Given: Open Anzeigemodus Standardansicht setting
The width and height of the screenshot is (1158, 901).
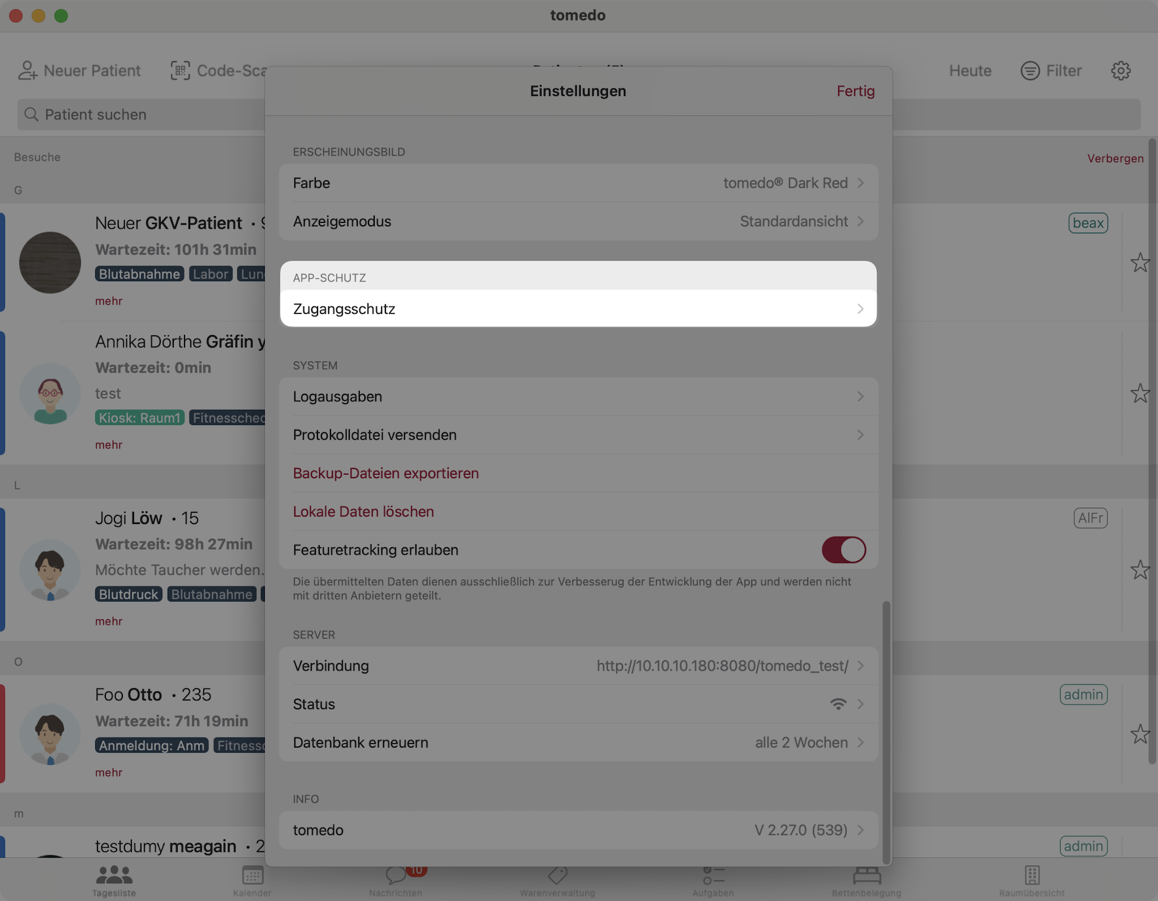Looking at the screenshot, I should [x=578, y=221].
